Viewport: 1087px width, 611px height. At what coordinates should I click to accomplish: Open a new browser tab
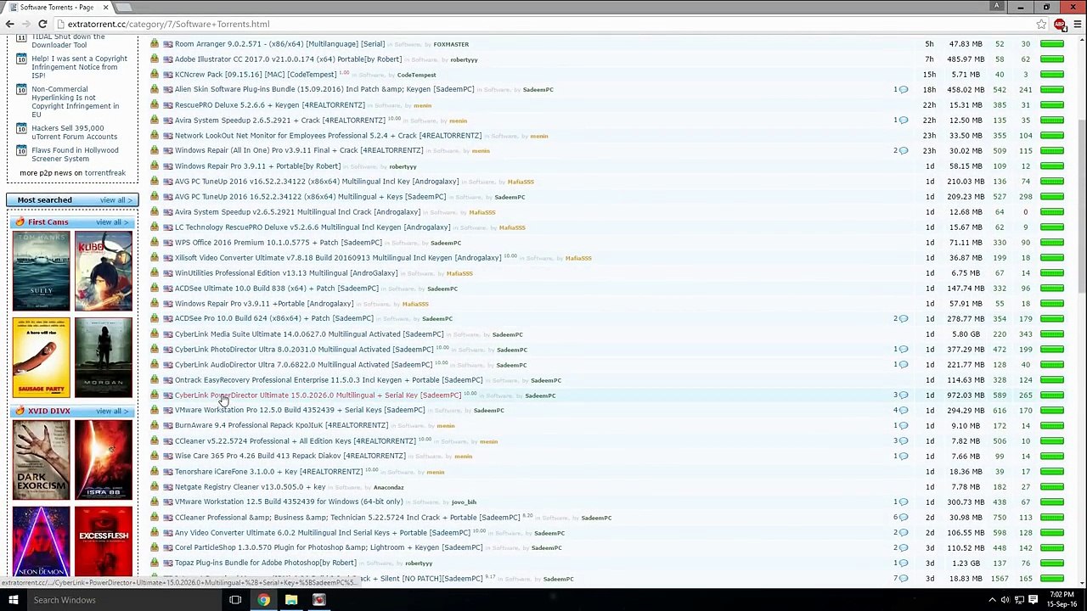[x=124, y=8]
